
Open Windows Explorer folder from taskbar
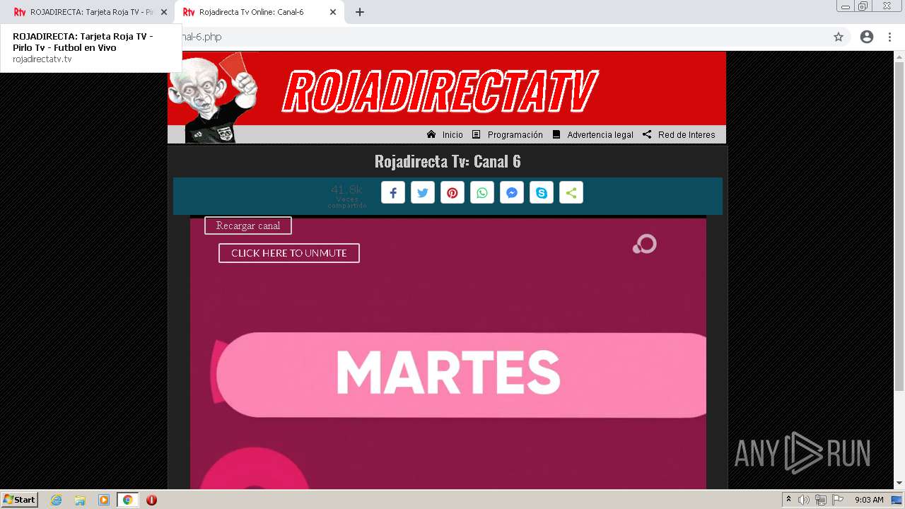click(x=80, y=500)
